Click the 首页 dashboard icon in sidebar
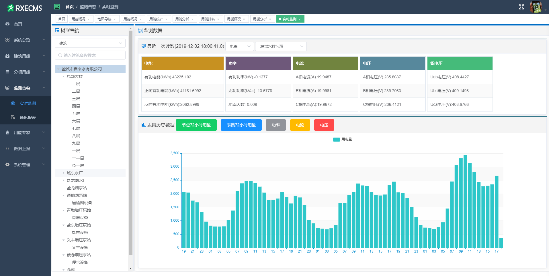This screenshot has width=549, height=276. click(7, 24)
